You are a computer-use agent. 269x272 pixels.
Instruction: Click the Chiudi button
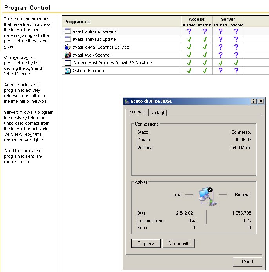[247, 262]
